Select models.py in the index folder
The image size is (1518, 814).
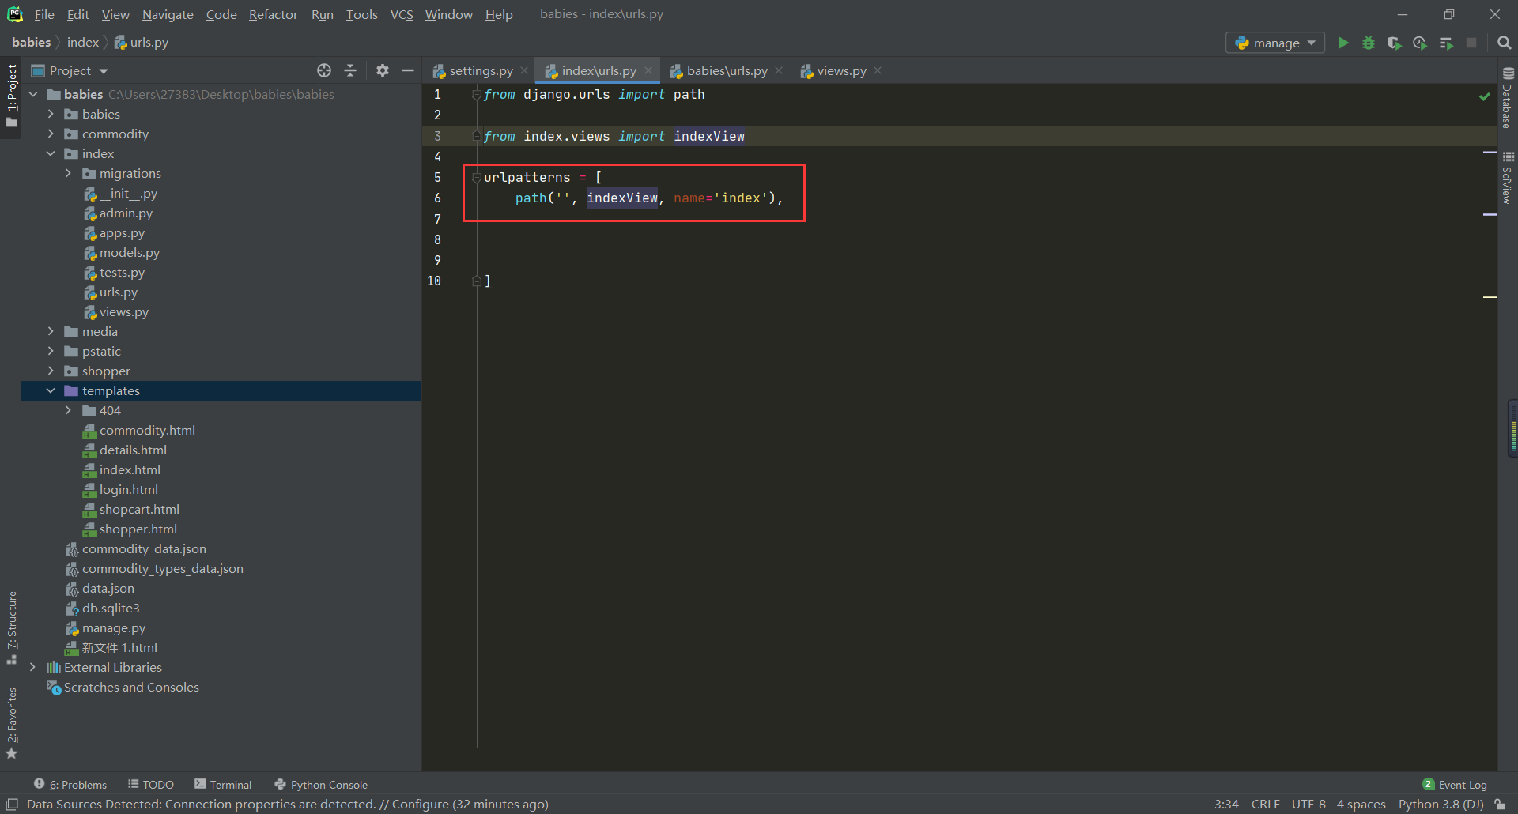pos(129,252)
